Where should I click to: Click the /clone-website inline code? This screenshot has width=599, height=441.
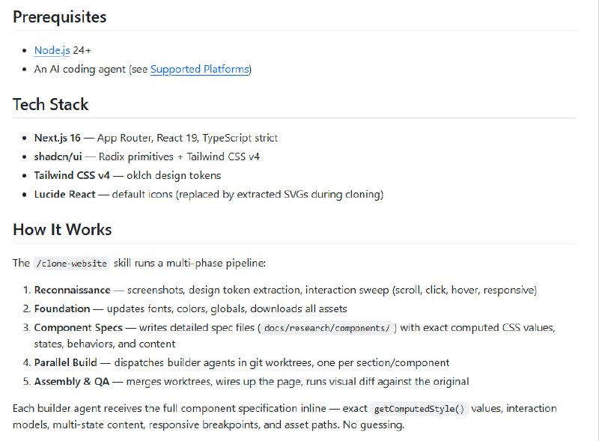[72, 264]
